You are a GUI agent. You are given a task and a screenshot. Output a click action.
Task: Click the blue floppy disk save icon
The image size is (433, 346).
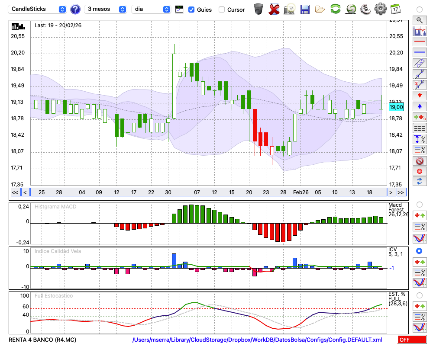click(x=305, y=9)
